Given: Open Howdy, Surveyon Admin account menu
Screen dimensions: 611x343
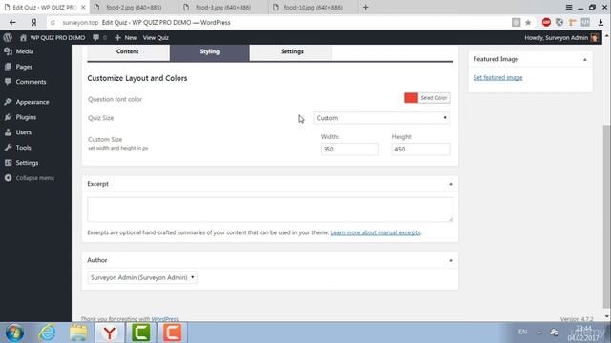Looking at the screenshot, I should coord(560,38).
